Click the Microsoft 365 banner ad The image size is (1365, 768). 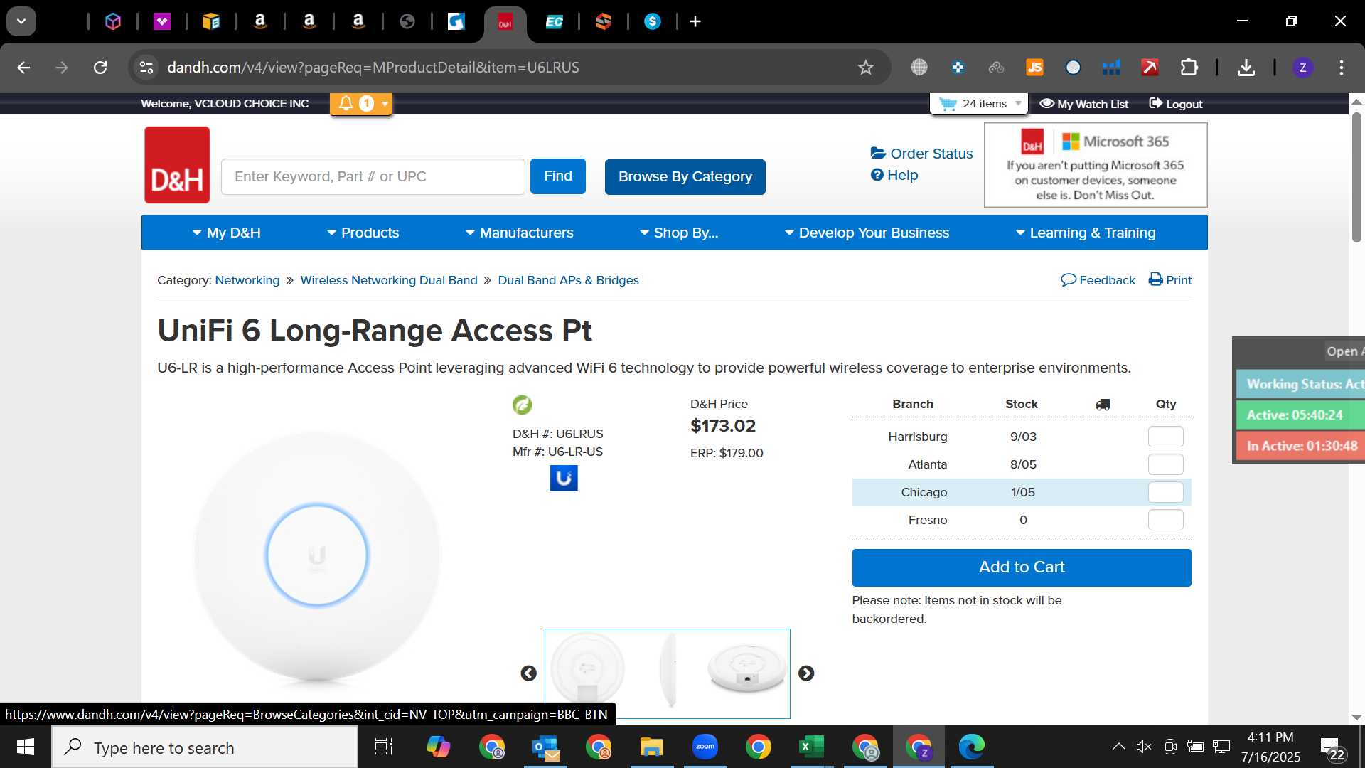(1096, 165)
